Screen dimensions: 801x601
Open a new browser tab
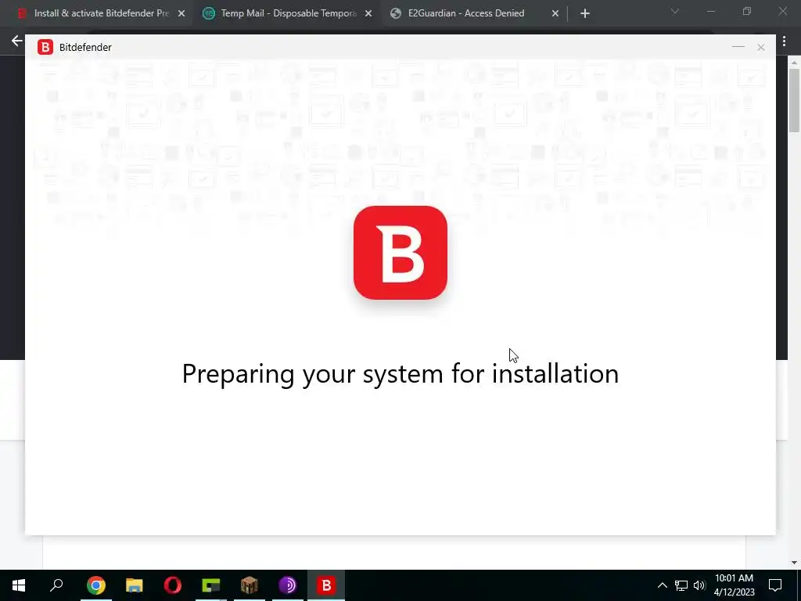point(585,14)
